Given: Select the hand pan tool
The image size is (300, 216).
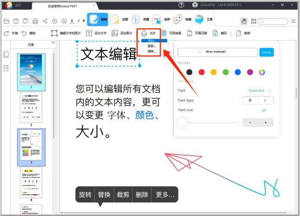Looking at the screenshot, I should click(x=244, y=21).
